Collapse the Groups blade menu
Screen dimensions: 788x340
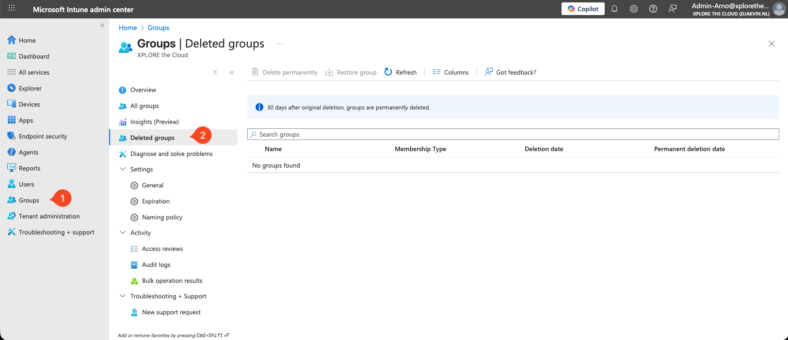[x=232, y=72]
